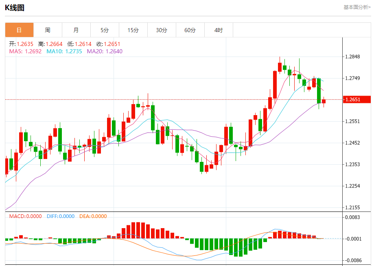Switch to the 周 weekly tab
Viewport: 374px width, 266px height.
[x=48, y=30]
